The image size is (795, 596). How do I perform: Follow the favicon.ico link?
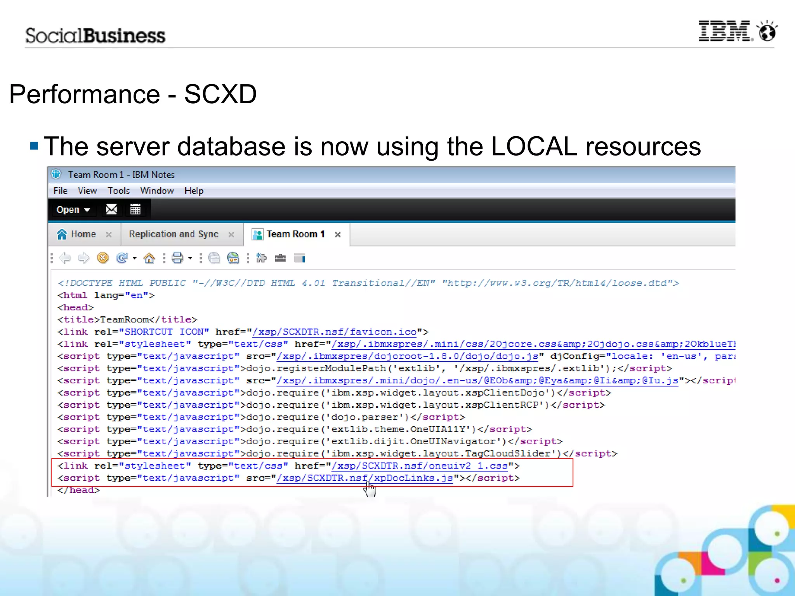pos(335,332)
